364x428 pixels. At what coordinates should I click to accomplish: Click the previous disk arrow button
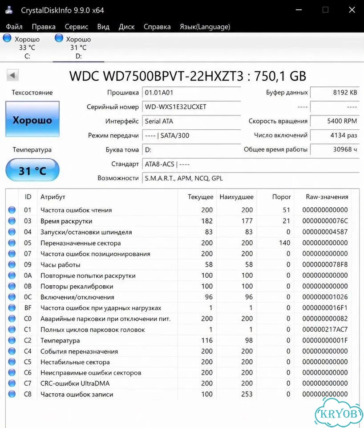(12, 75)
